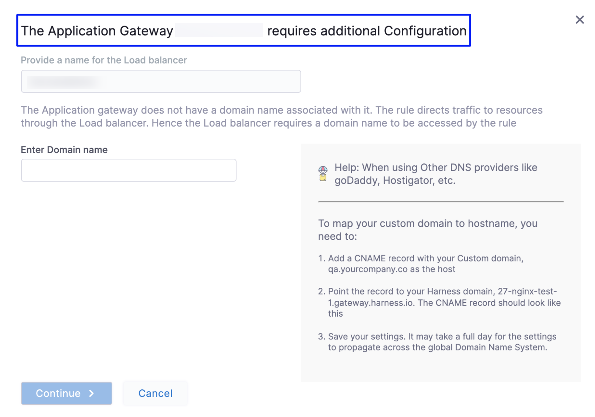Image resolution: width=595 pixels, height=417 pixels.
Task: Click the blurred load balancer name text
Action: 63,82
